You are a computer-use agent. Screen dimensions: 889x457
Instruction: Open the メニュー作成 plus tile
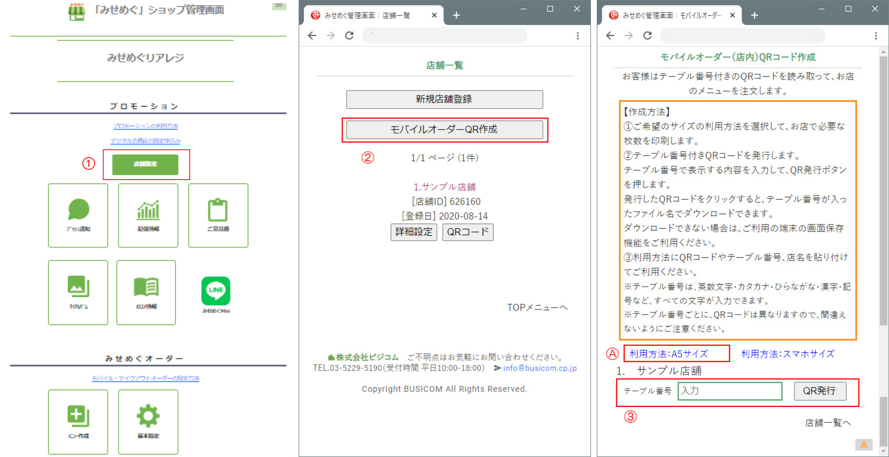[78, 422]
